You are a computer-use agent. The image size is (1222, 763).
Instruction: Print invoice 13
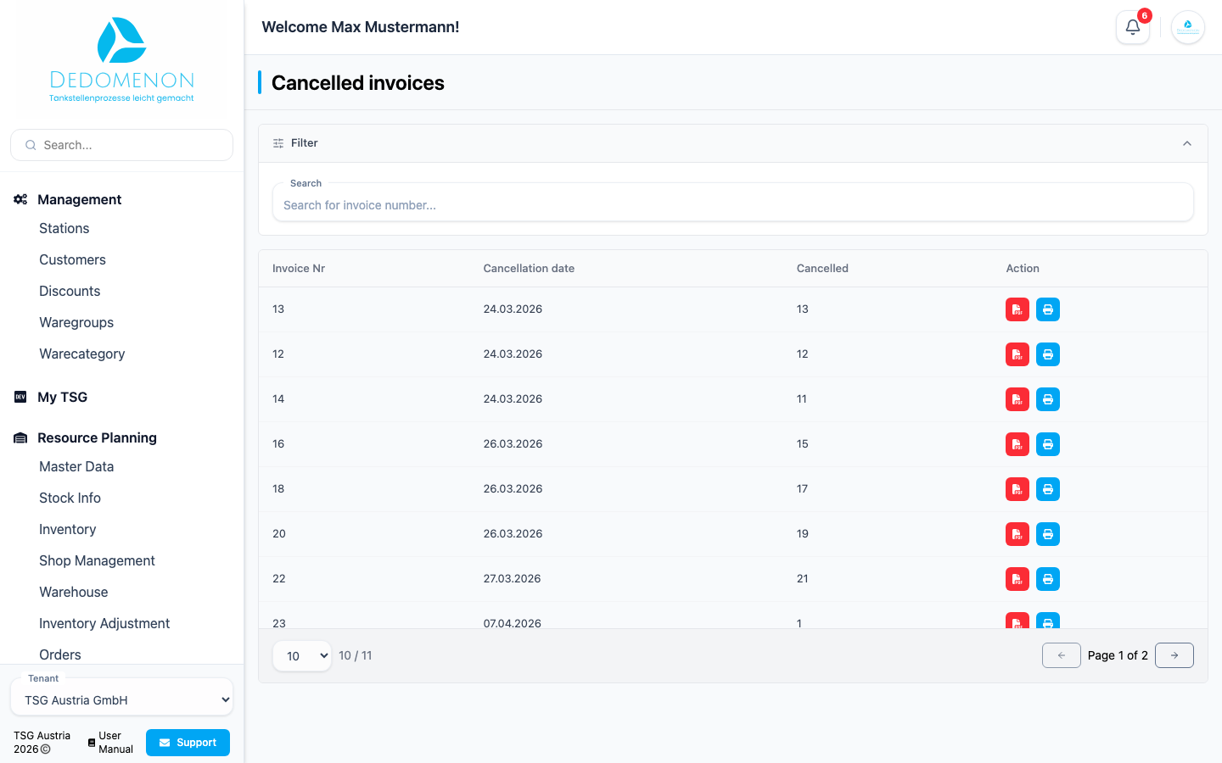coord(1048,309)
